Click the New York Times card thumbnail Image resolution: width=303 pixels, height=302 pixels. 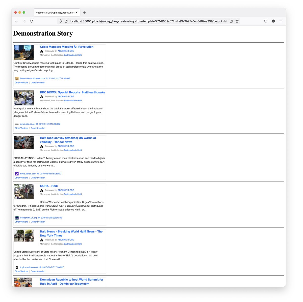23,236
